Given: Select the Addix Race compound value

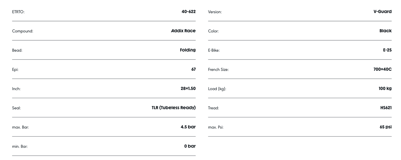Looking at the screenshot, I should (x=183, y=31).
